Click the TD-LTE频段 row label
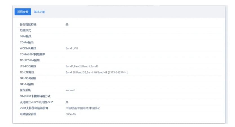Viewport: 235px width, 127px height. click(27, 72)
